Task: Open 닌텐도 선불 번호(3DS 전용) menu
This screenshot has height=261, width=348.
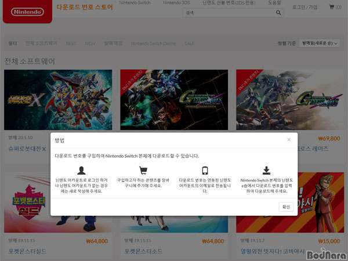Action: 229,3
